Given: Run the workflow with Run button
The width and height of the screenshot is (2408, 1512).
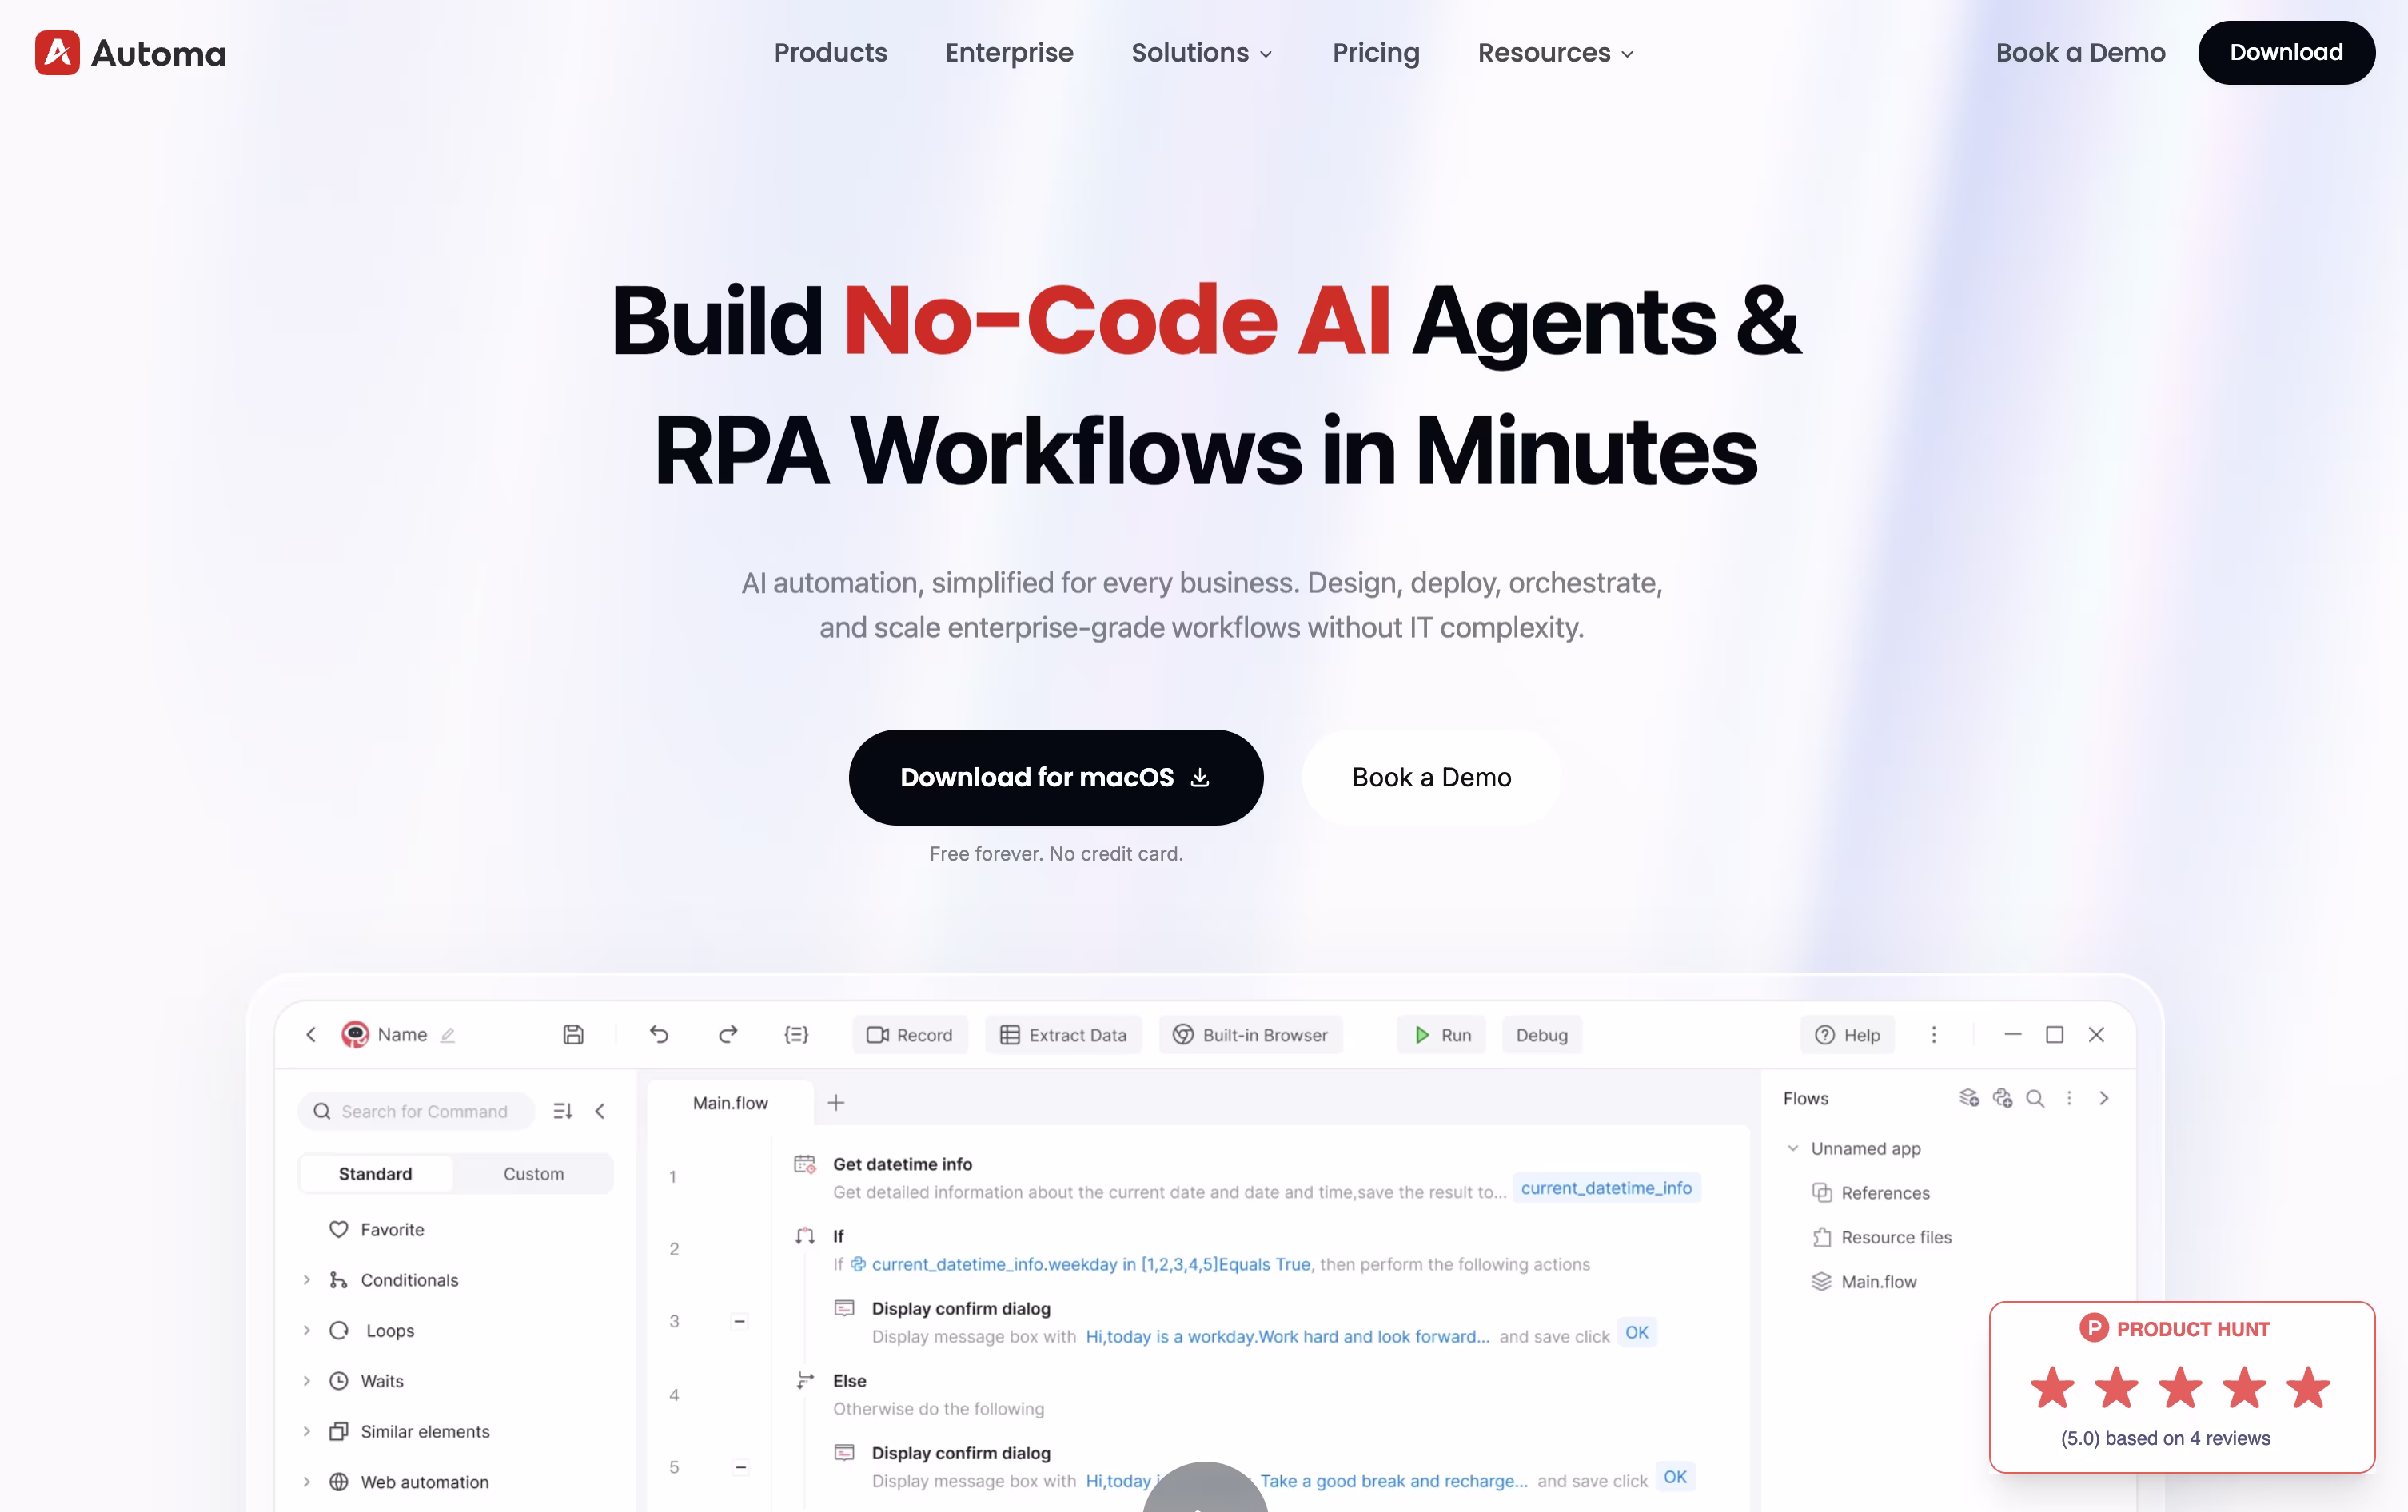Looking at the screenshot, I should (x=1441, y=1036).
